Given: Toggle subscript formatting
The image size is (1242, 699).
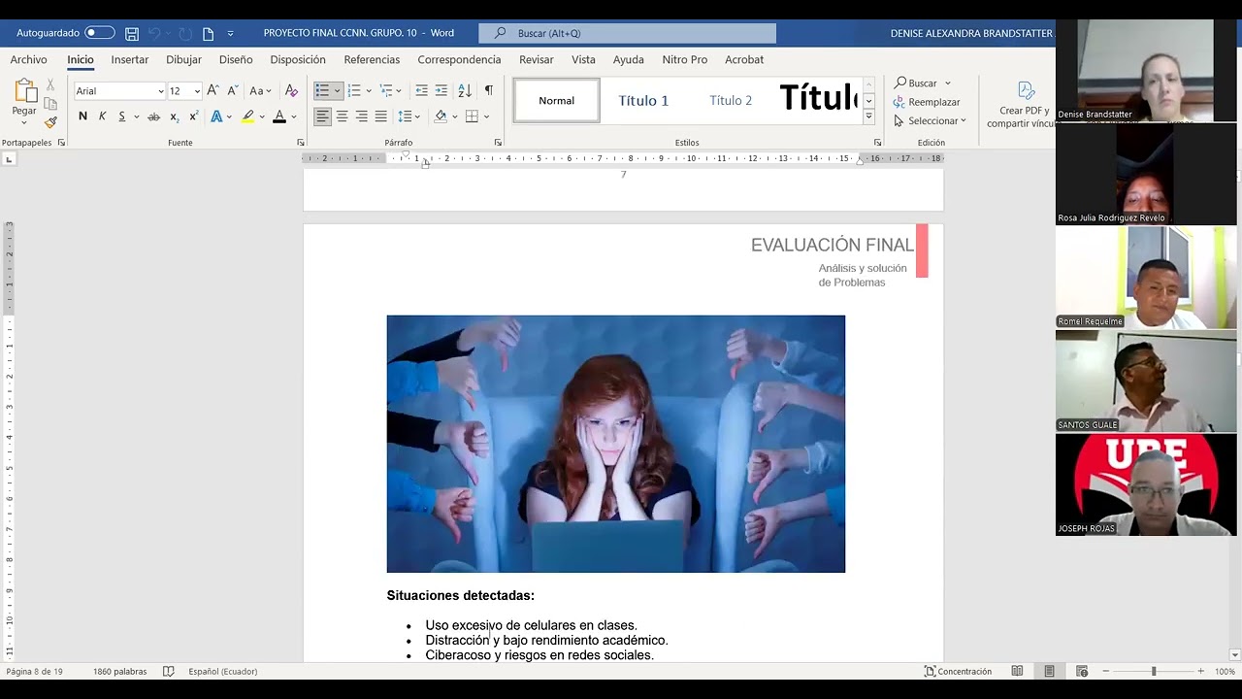Looking at the screenshot, I should [x=174, y=116].
